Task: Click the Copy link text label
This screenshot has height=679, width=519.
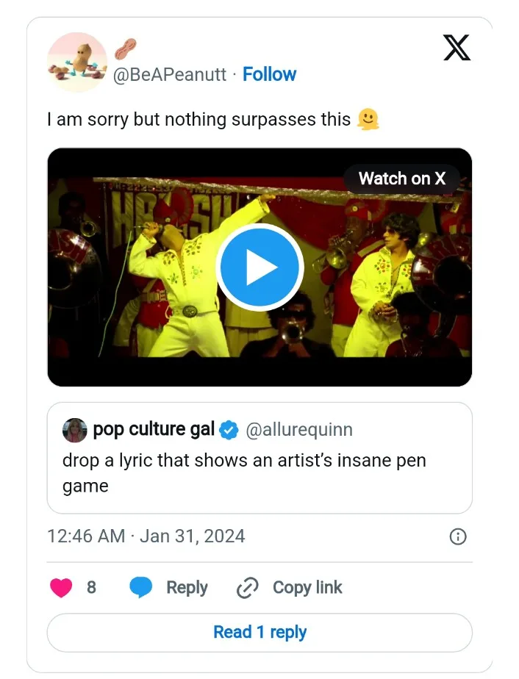Action: tap(307, 587)
